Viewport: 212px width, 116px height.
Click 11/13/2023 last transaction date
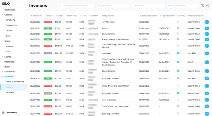pos(144,40)
